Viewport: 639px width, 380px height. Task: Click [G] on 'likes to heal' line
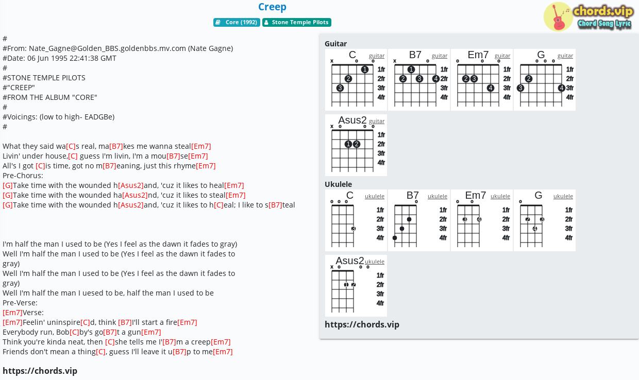pyautogui.click(x=8, y=185)
